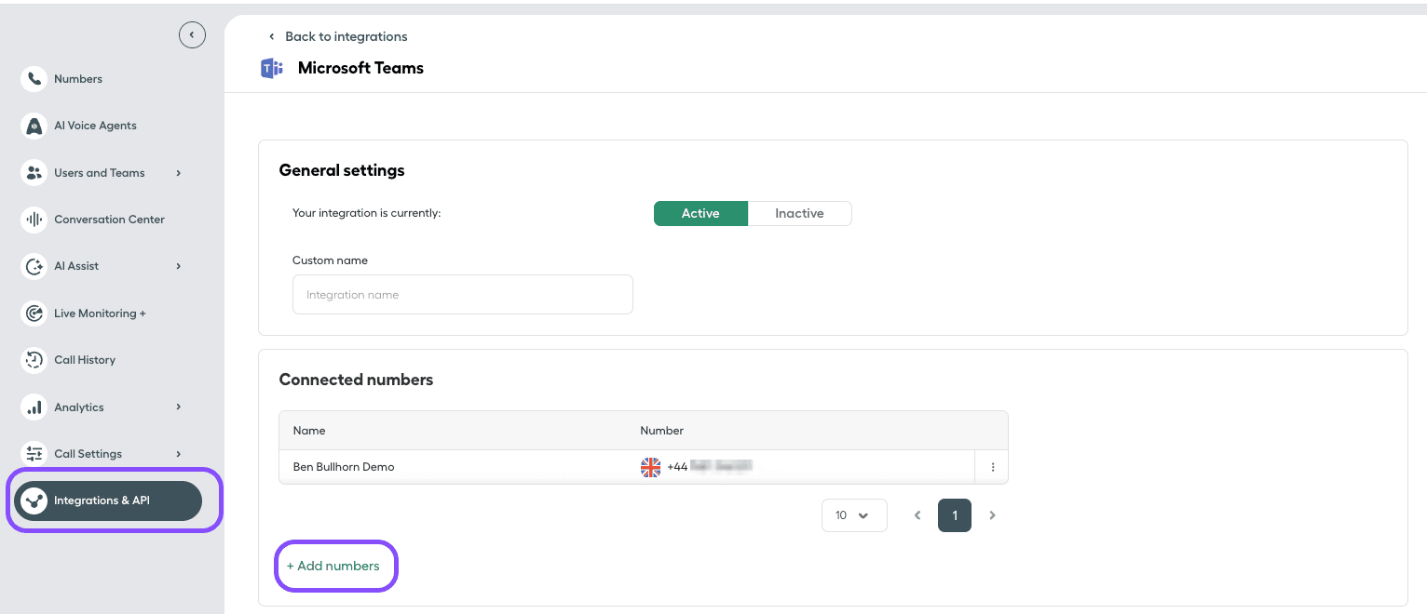
Task: Set integration status to Active
Action: click(700, 213)
